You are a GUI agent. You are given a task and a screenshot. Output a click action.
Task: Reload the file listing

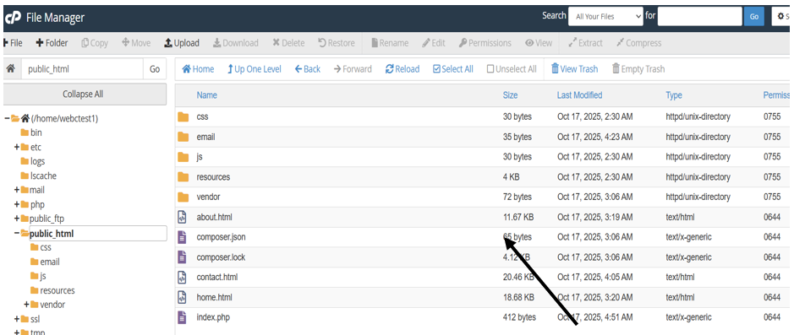tap(402, 69)
